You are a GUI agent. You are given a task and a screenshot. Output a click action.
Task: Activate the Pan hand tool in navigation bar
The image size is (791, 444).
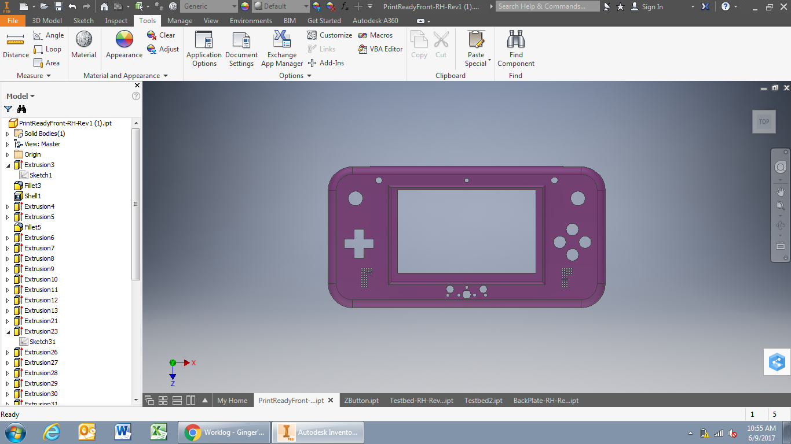click(x=780, y=191)
